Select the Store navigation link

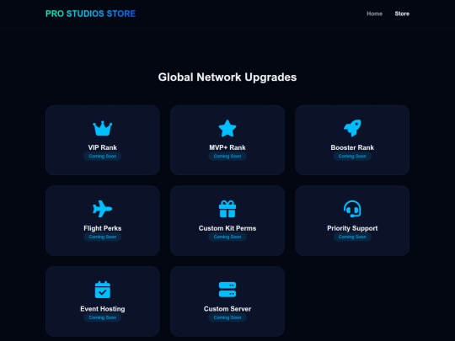point(402,13)
